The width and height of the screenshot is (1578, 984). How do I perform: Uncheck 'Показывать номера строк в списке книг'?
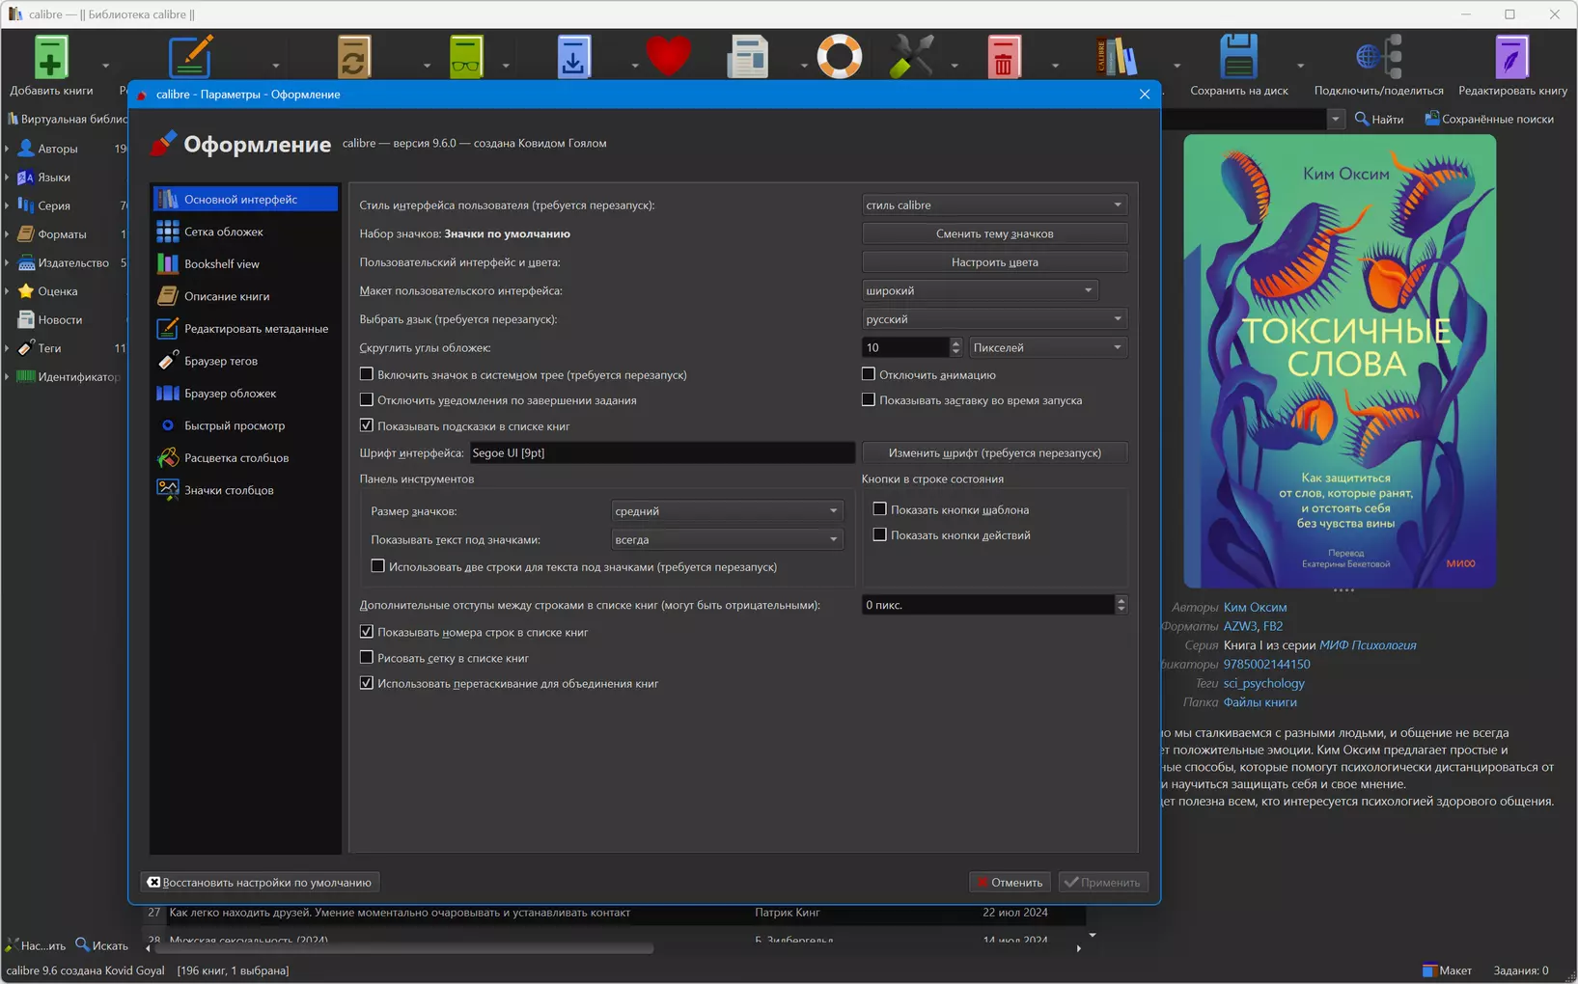[x=367, y=632]
